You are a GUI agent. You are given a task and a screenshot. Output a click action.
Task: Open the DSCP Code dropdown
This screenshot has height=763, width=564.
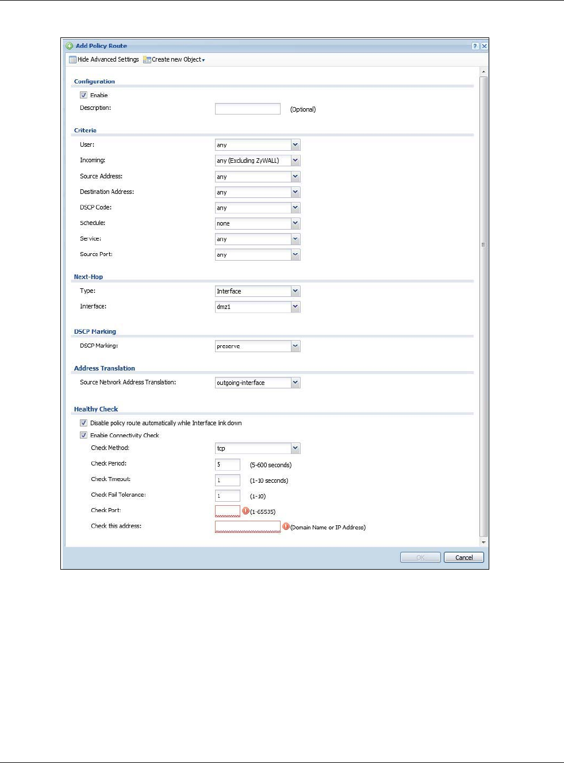pos(296,208)
